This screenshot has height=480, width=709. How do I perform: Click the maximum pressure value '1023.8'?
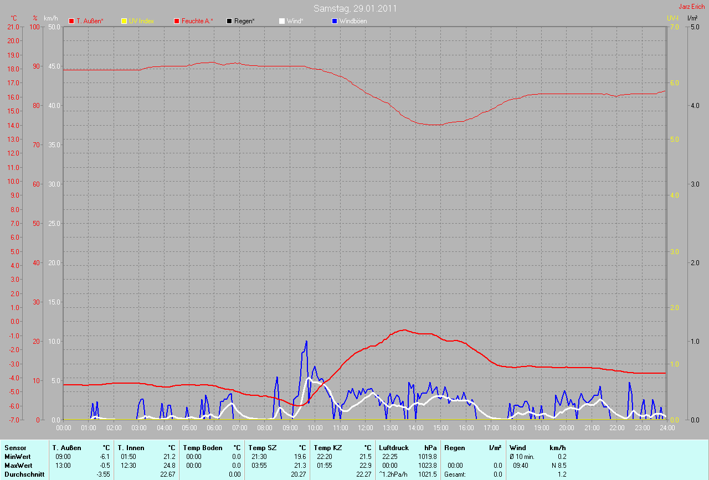(427, 466)
